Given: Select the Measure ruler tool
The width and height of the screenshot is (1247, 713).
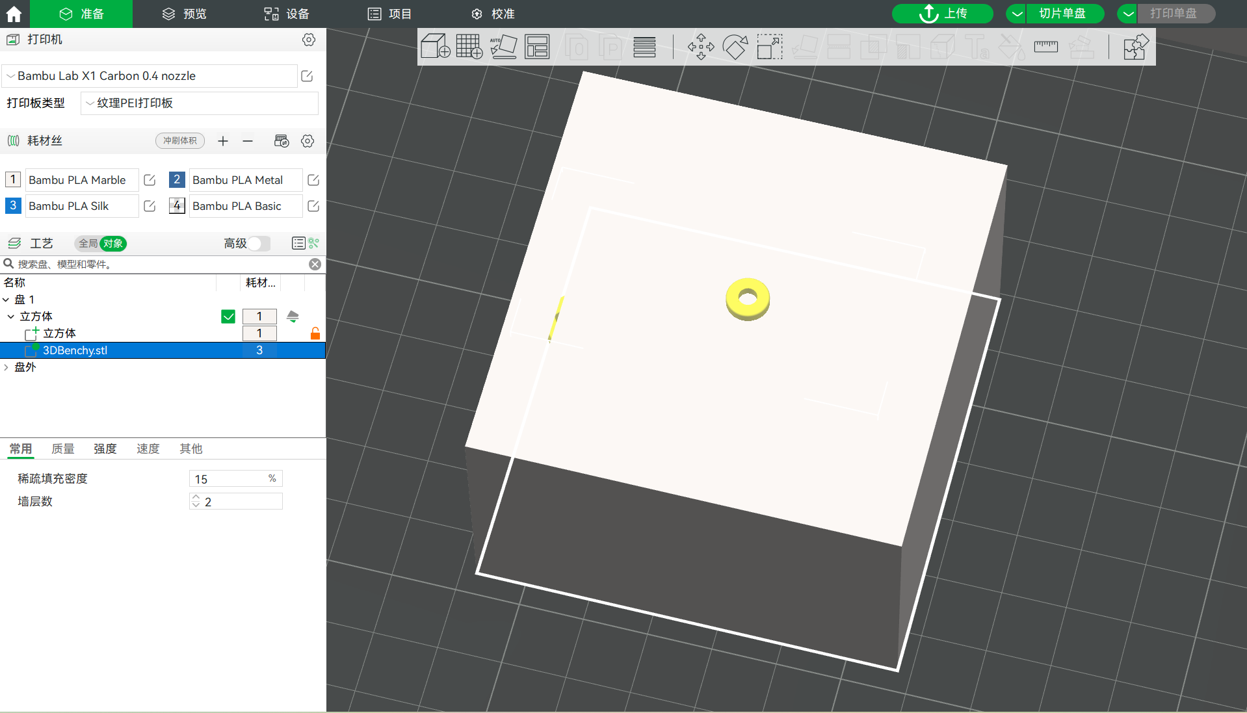Looking at the screenshot, I should 1046,47.
